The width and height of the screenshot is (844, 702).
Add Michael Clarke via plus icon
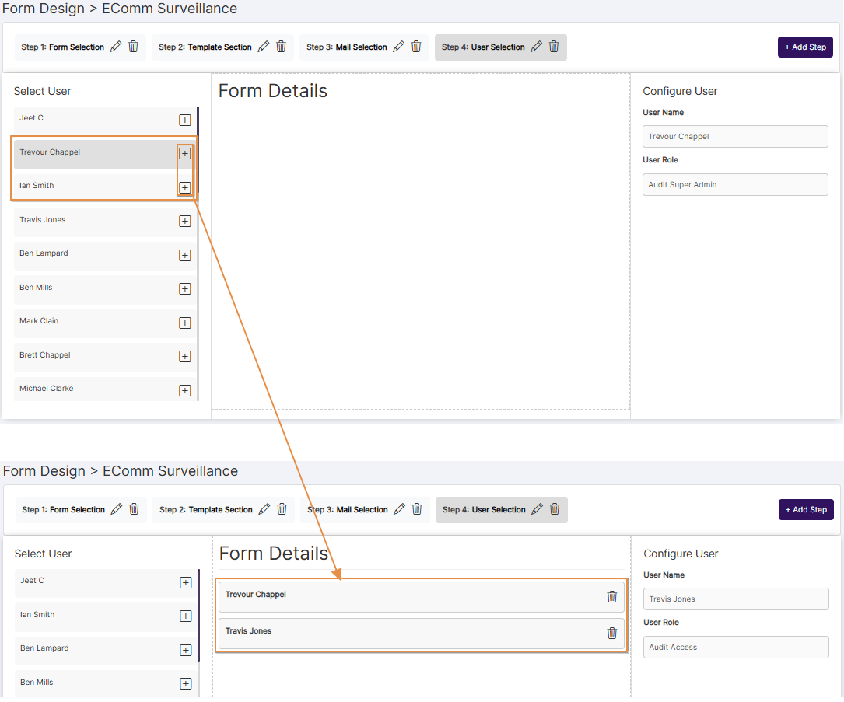point(184,390)
